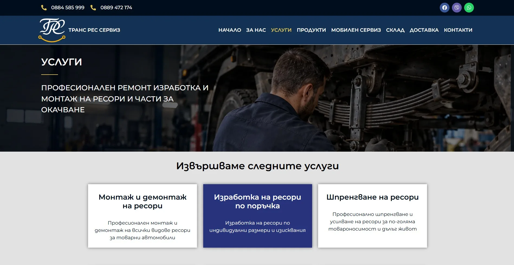Call the number 0884 585 999
The height and width of the screenshot is (265, 514).
click(68, 8)
